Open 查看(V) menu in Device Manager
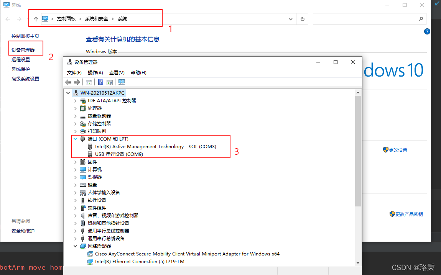 [x=117, y=73]
